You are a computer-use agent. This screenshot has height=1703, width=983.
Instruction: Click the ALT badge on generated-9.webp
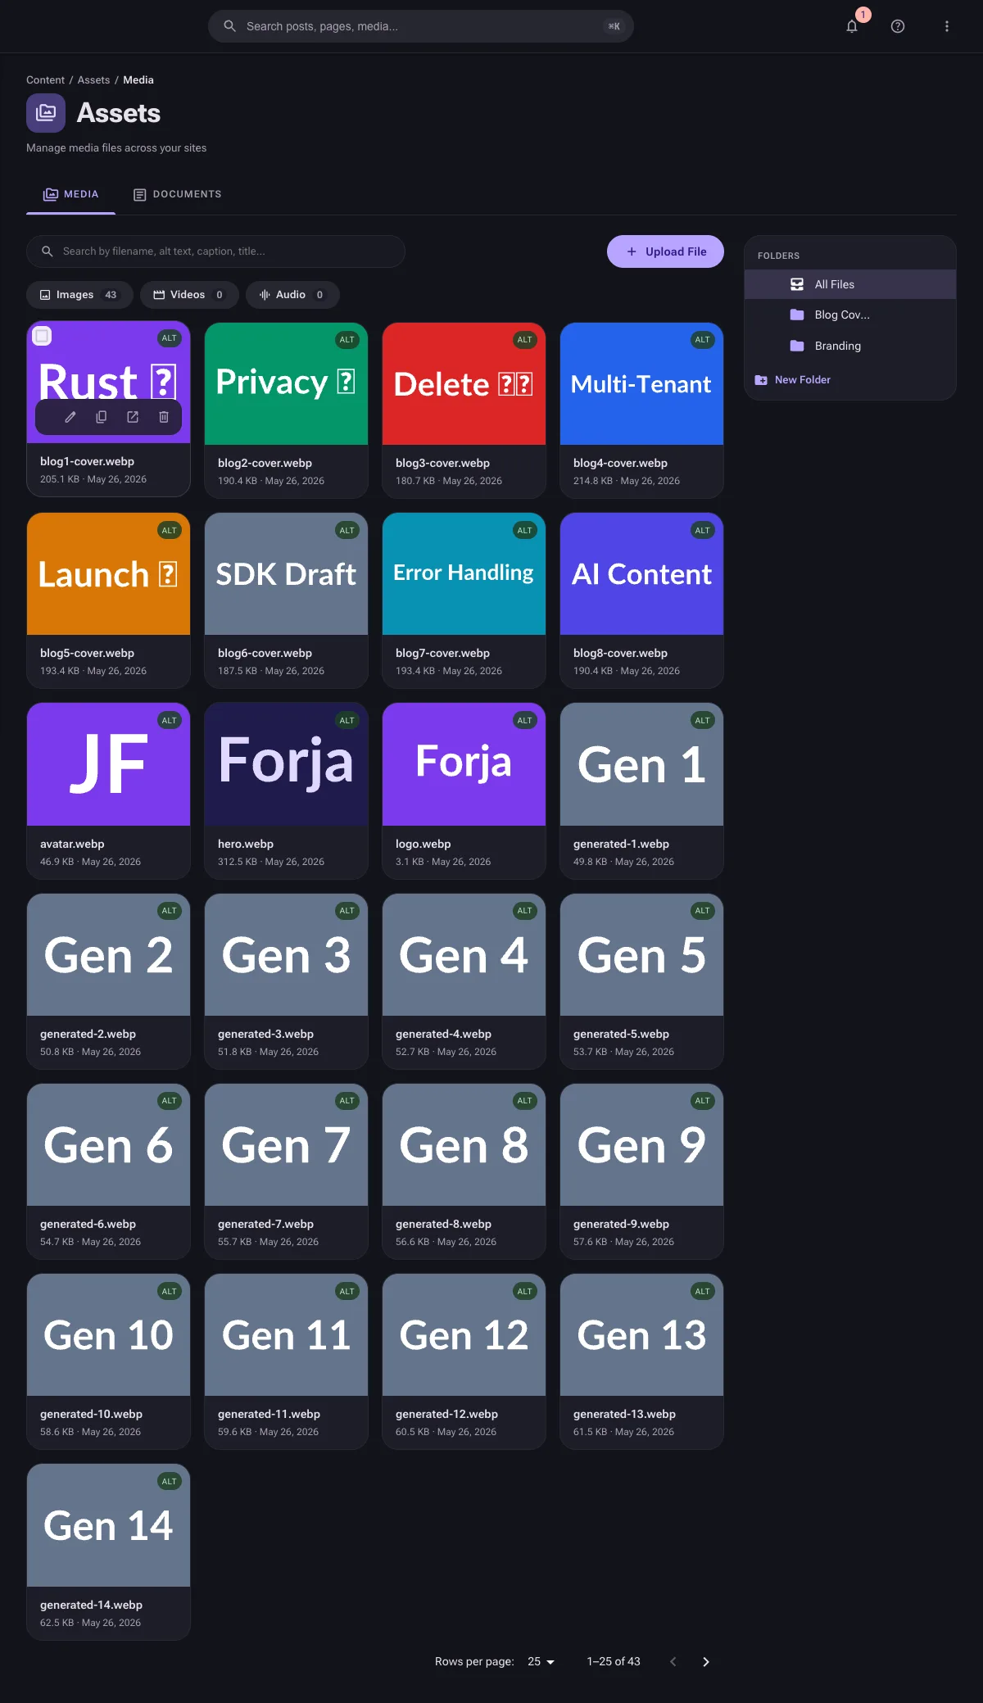tap(703, 1101)
